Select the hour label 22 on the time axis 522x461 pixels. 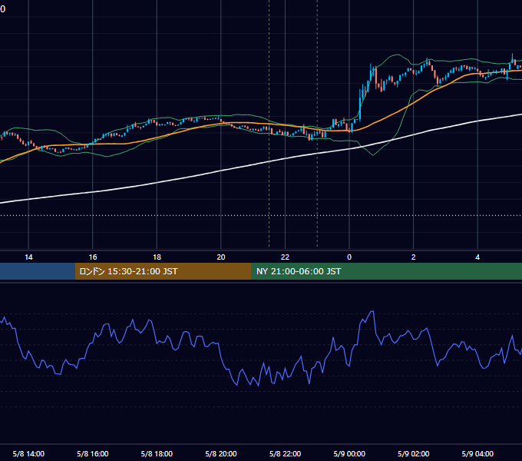[285, 257]
